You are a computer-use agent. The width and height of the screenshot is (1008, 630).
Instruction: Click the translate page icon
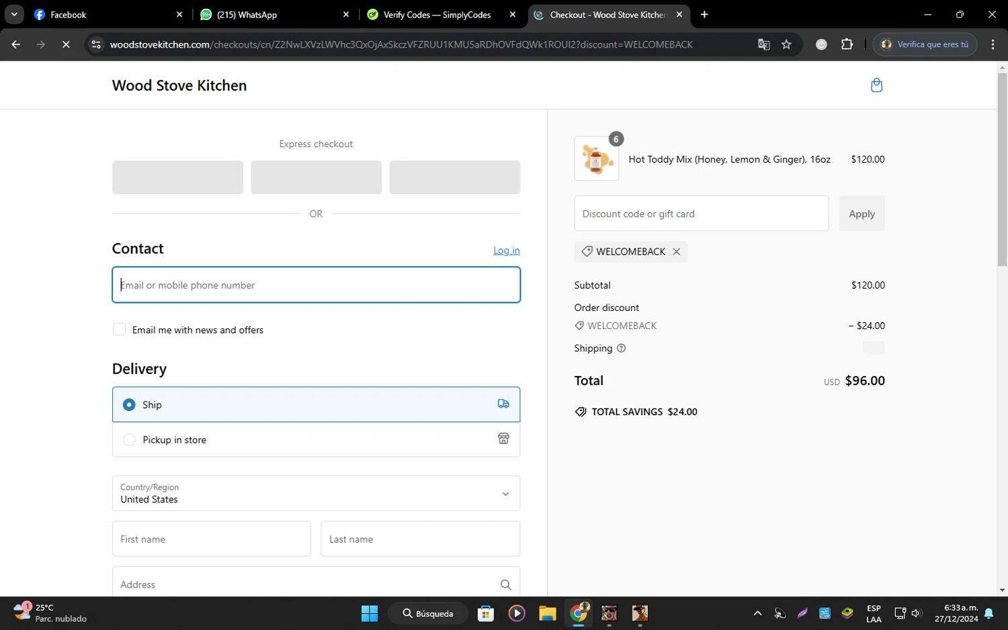click(763, 44)
